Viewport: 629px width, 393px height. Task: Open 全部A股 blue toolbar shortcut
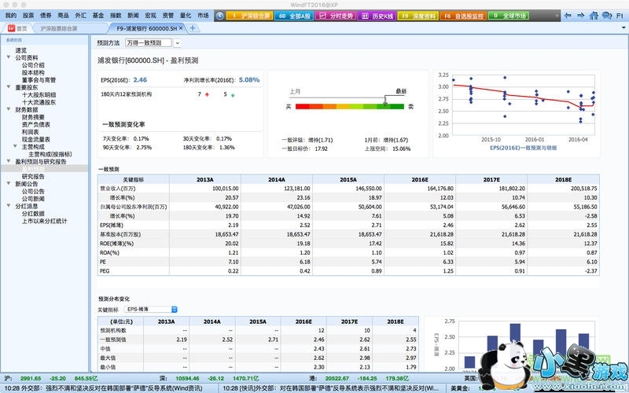tap(294, 16)
